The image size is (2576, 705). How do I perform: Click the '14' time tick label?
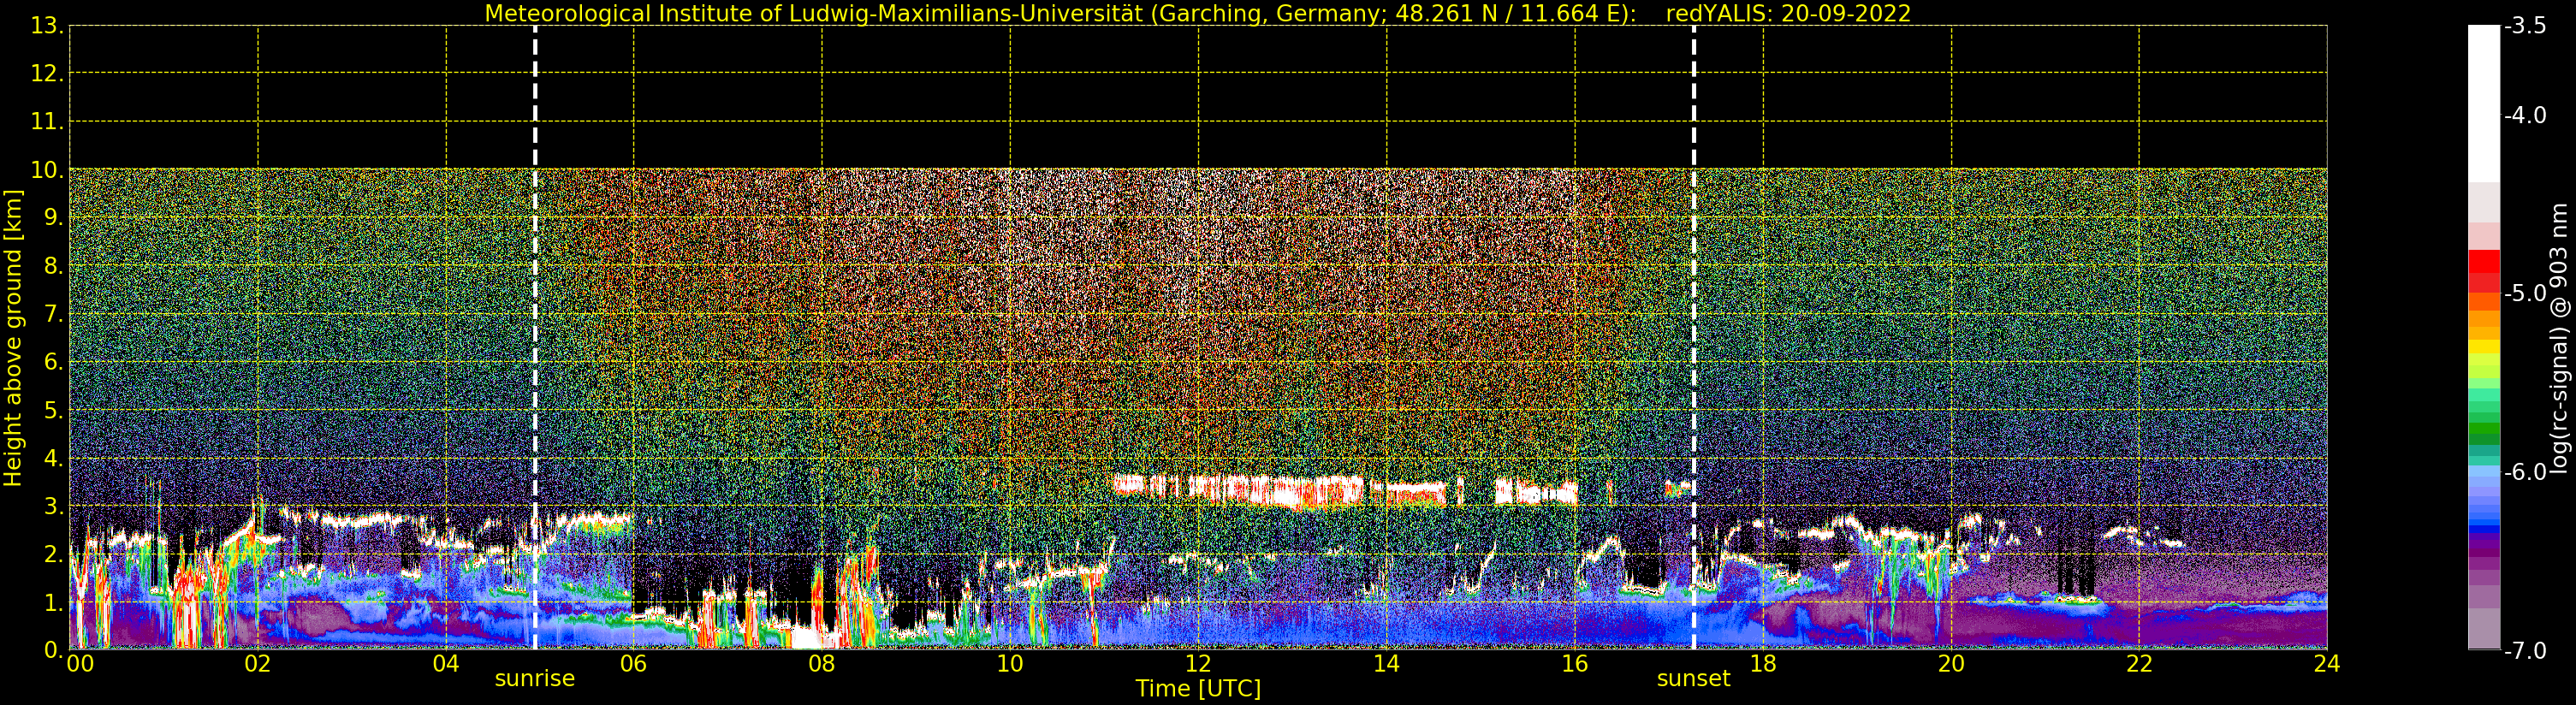pyautogui.click(x=1386, y=664)
